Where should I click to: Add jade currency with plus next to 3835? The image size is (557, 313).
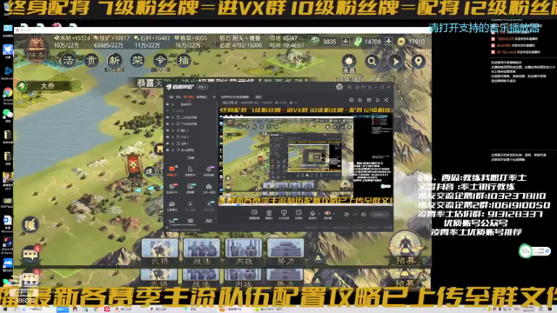[346, 42]
